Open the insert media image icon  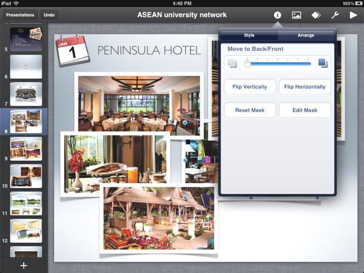[297, 15]
